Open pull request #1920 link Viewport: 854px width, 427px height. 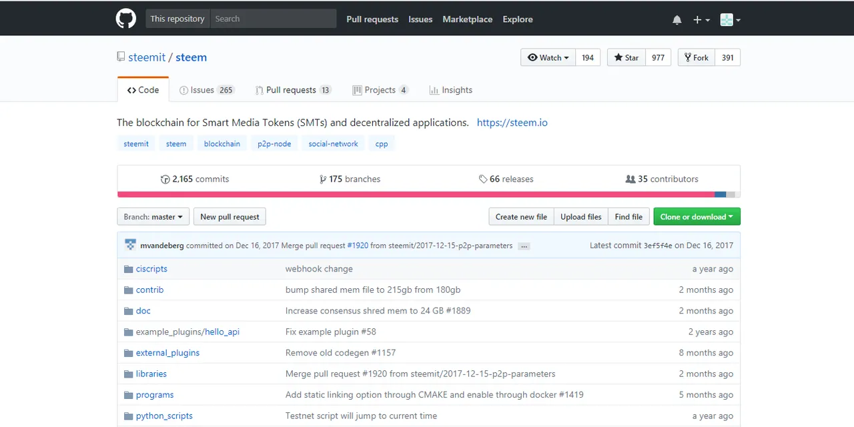[x=358, y=246]
